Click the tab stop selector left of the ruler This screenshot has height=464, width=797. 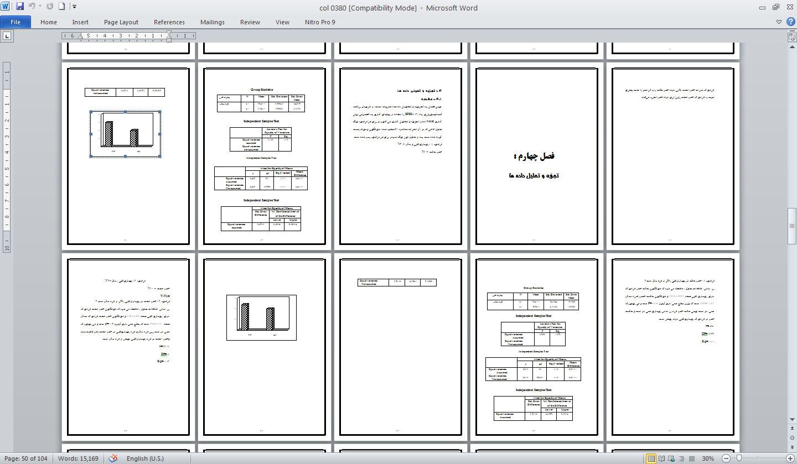tap(7, 37)
